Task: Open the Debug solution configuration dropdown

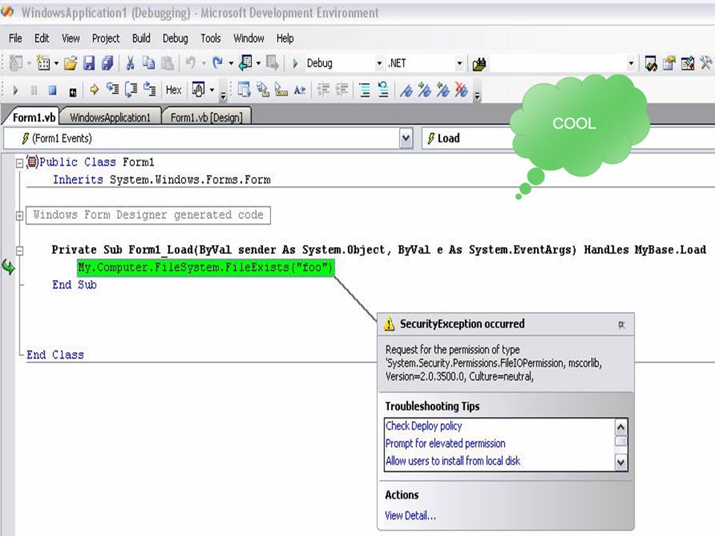Action: [x=379, y=63]
